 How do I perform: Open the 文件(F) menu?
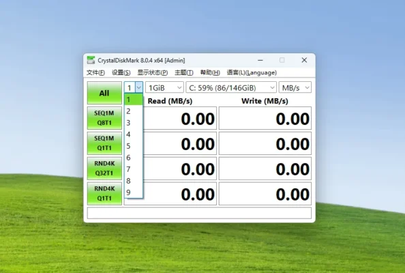95,72
